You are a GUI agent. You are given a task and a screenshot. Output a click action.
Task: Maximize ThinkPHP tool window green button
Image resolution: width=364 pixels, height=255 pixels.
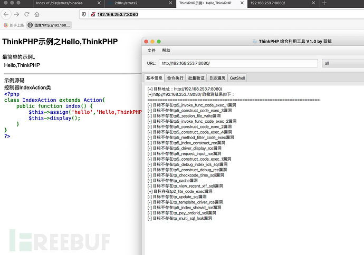[159, 42]
